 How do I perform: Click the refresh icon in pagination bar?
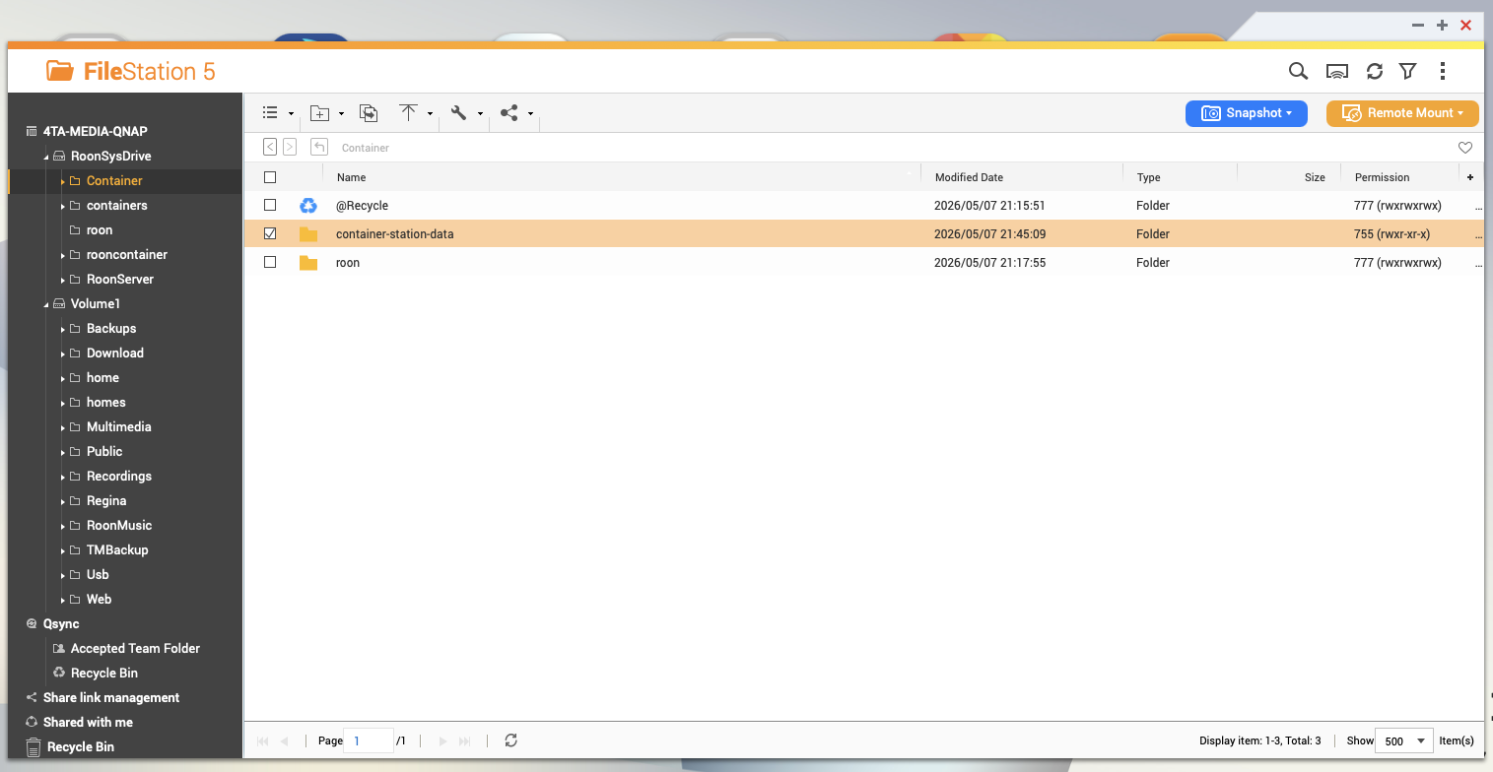pos(510,740)
